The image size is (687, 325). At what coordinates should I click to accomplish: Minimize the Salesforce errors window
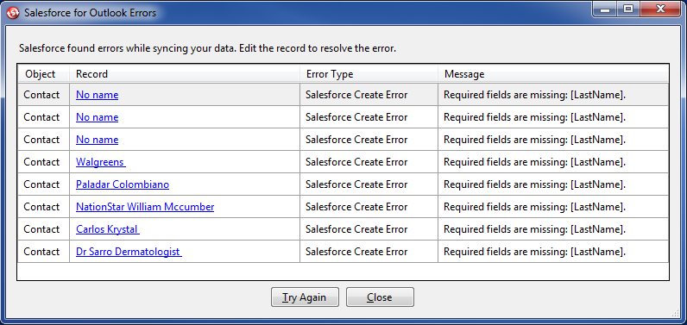(605, 9)
